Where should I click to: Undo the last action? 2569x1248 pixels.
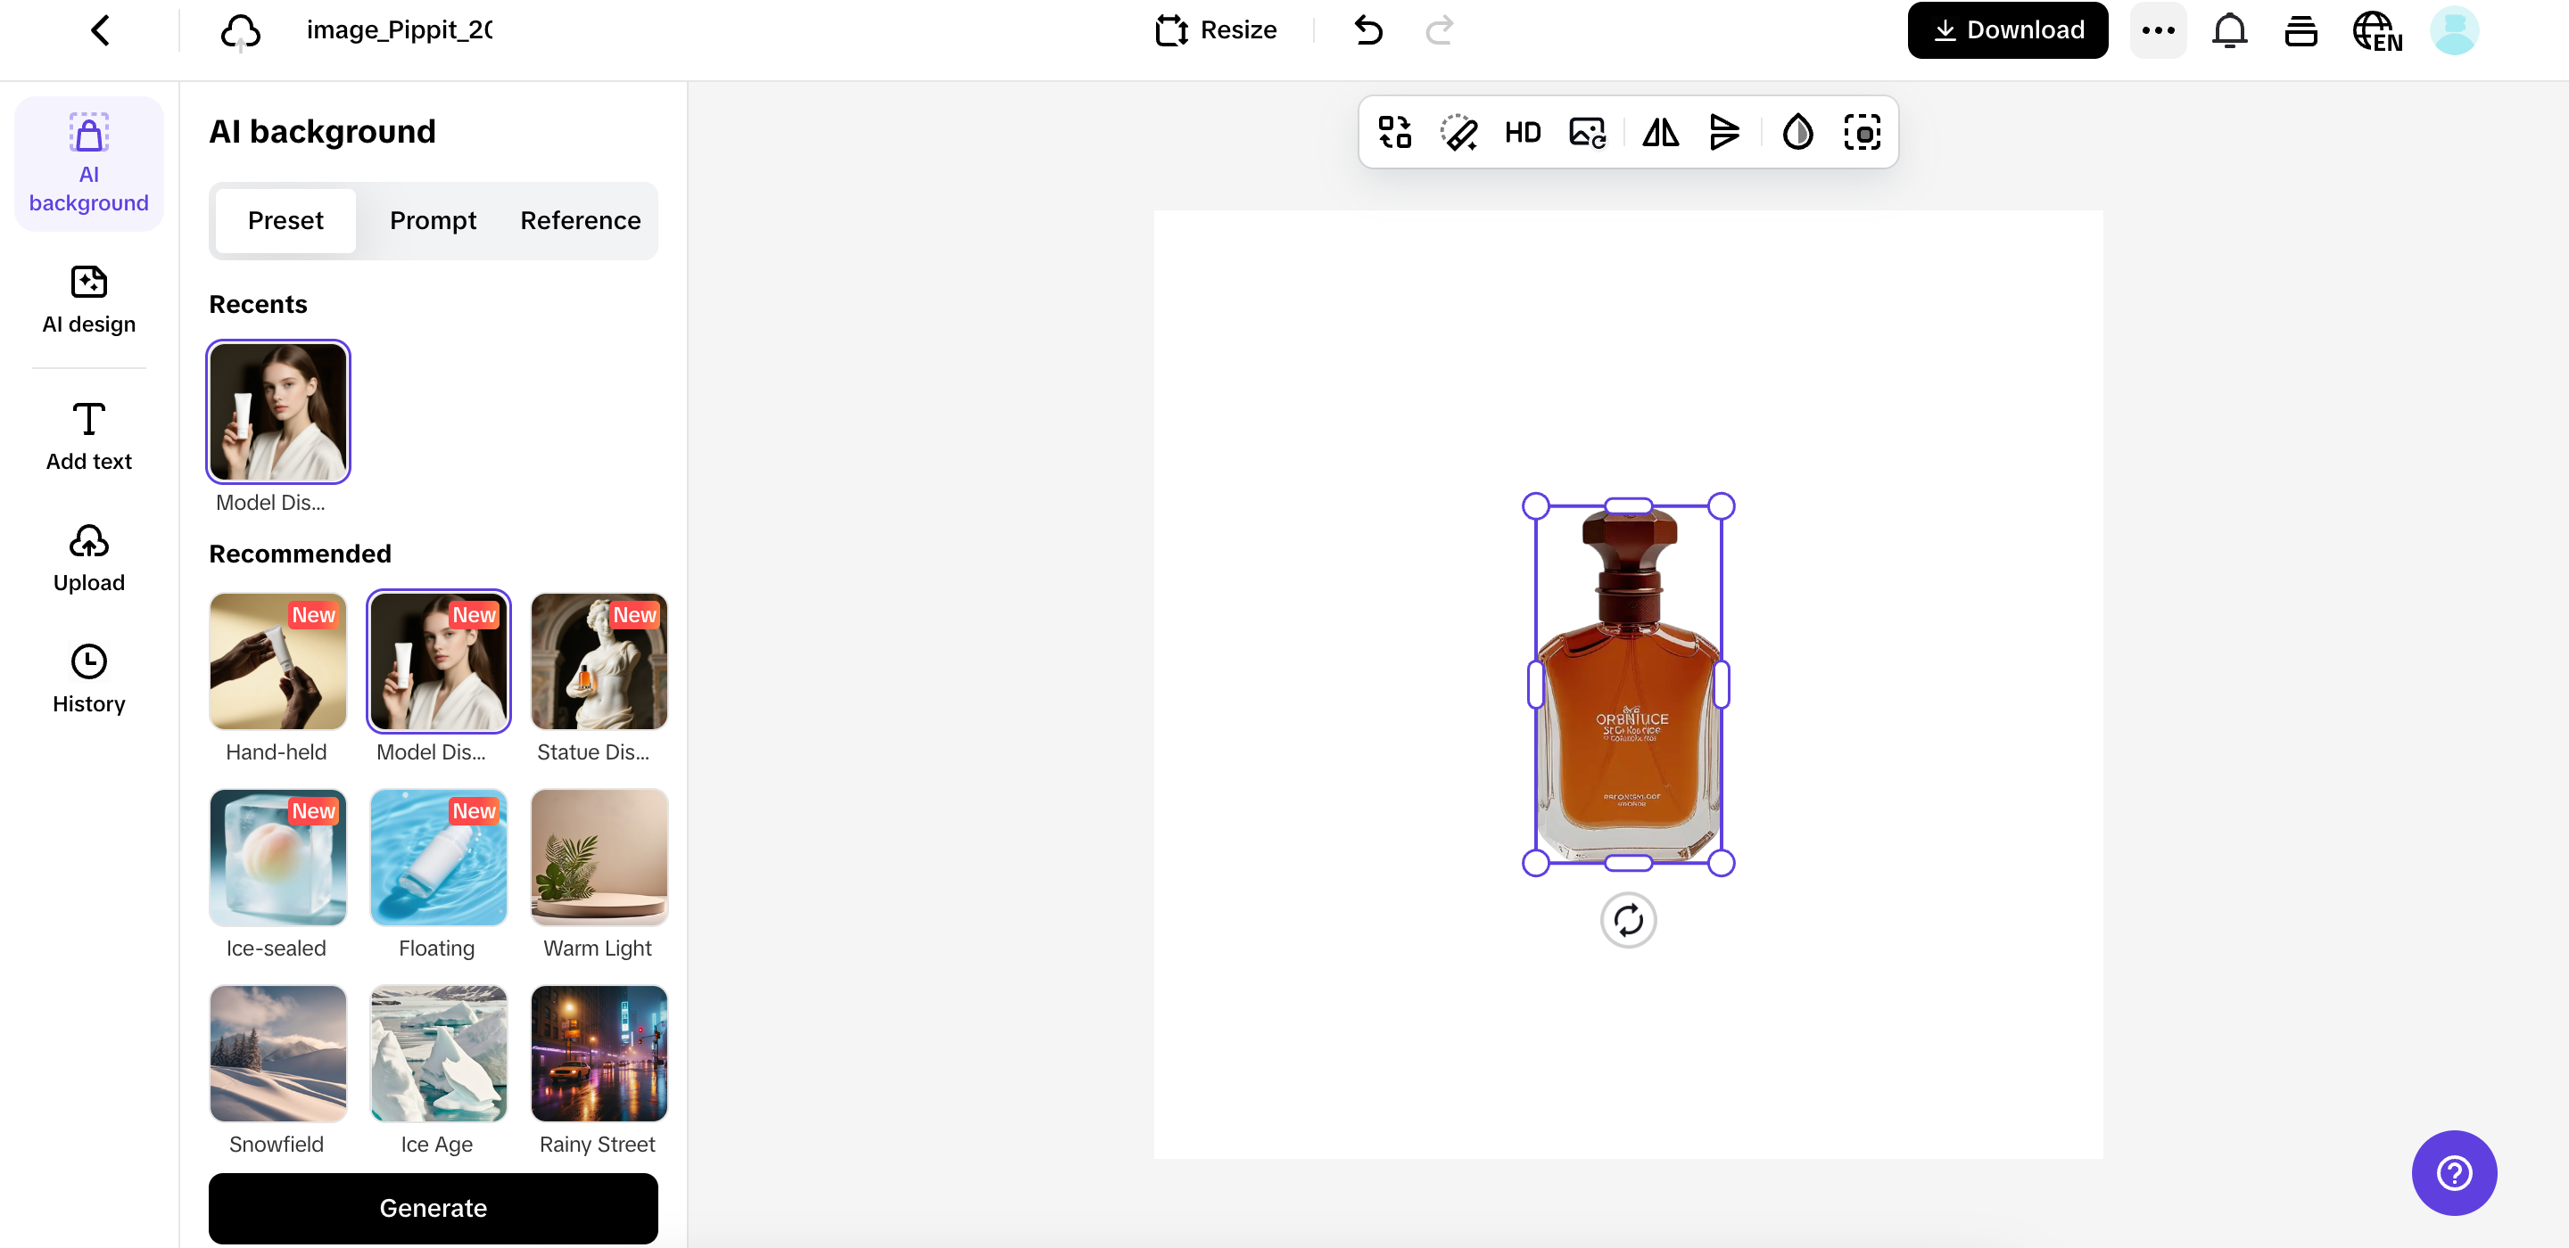[x=1367, y=30]
